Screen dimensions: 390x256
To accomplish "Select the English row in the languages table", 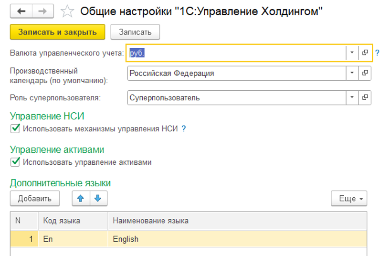I will coord(191,239).
